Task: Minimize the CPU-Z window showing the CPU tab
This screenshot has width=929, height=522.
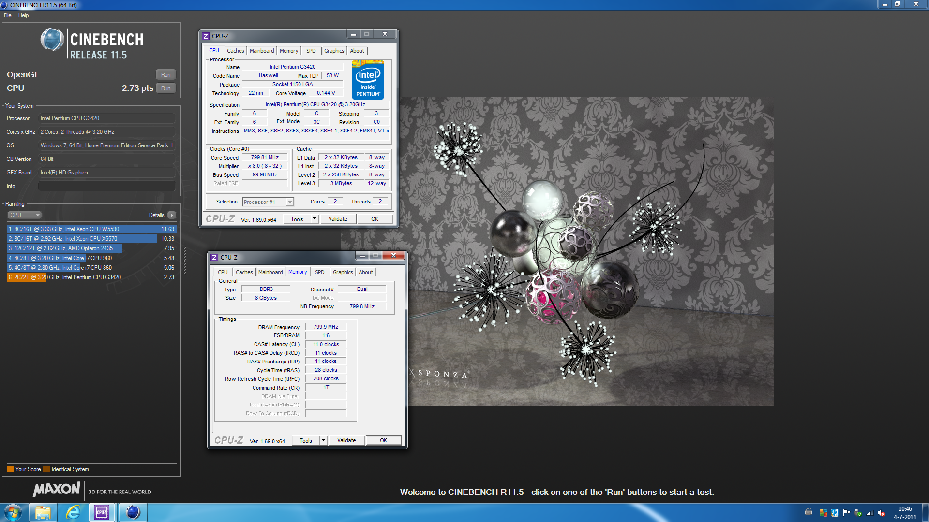Action: tap(353, 34)
